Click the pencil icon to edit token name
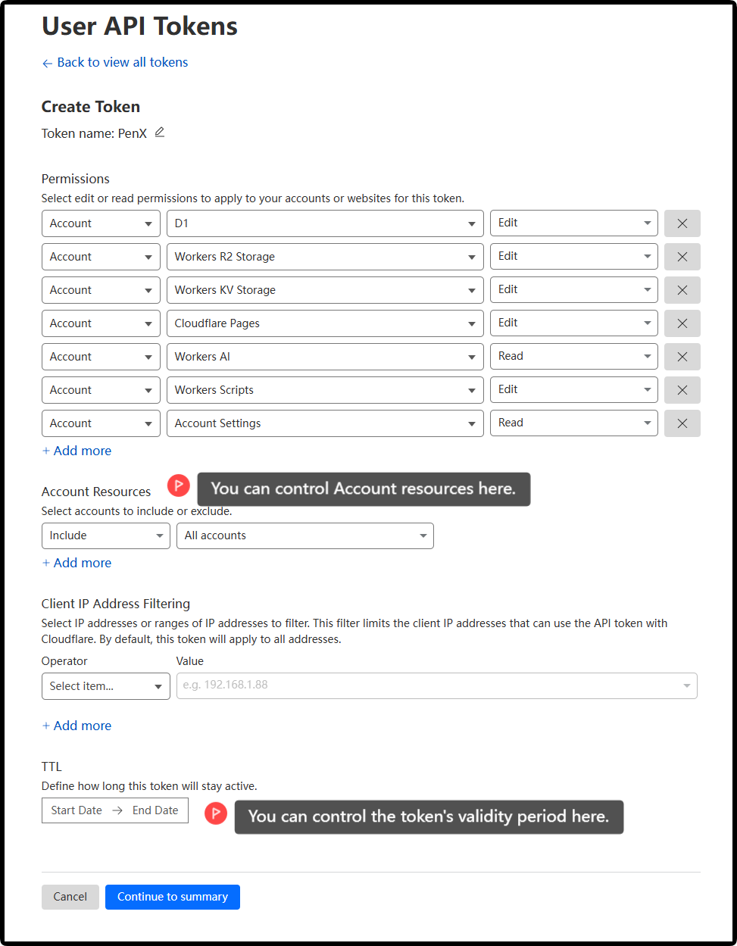Image resolution: width=737 pixels, height=946 pixels. (159, 133)
